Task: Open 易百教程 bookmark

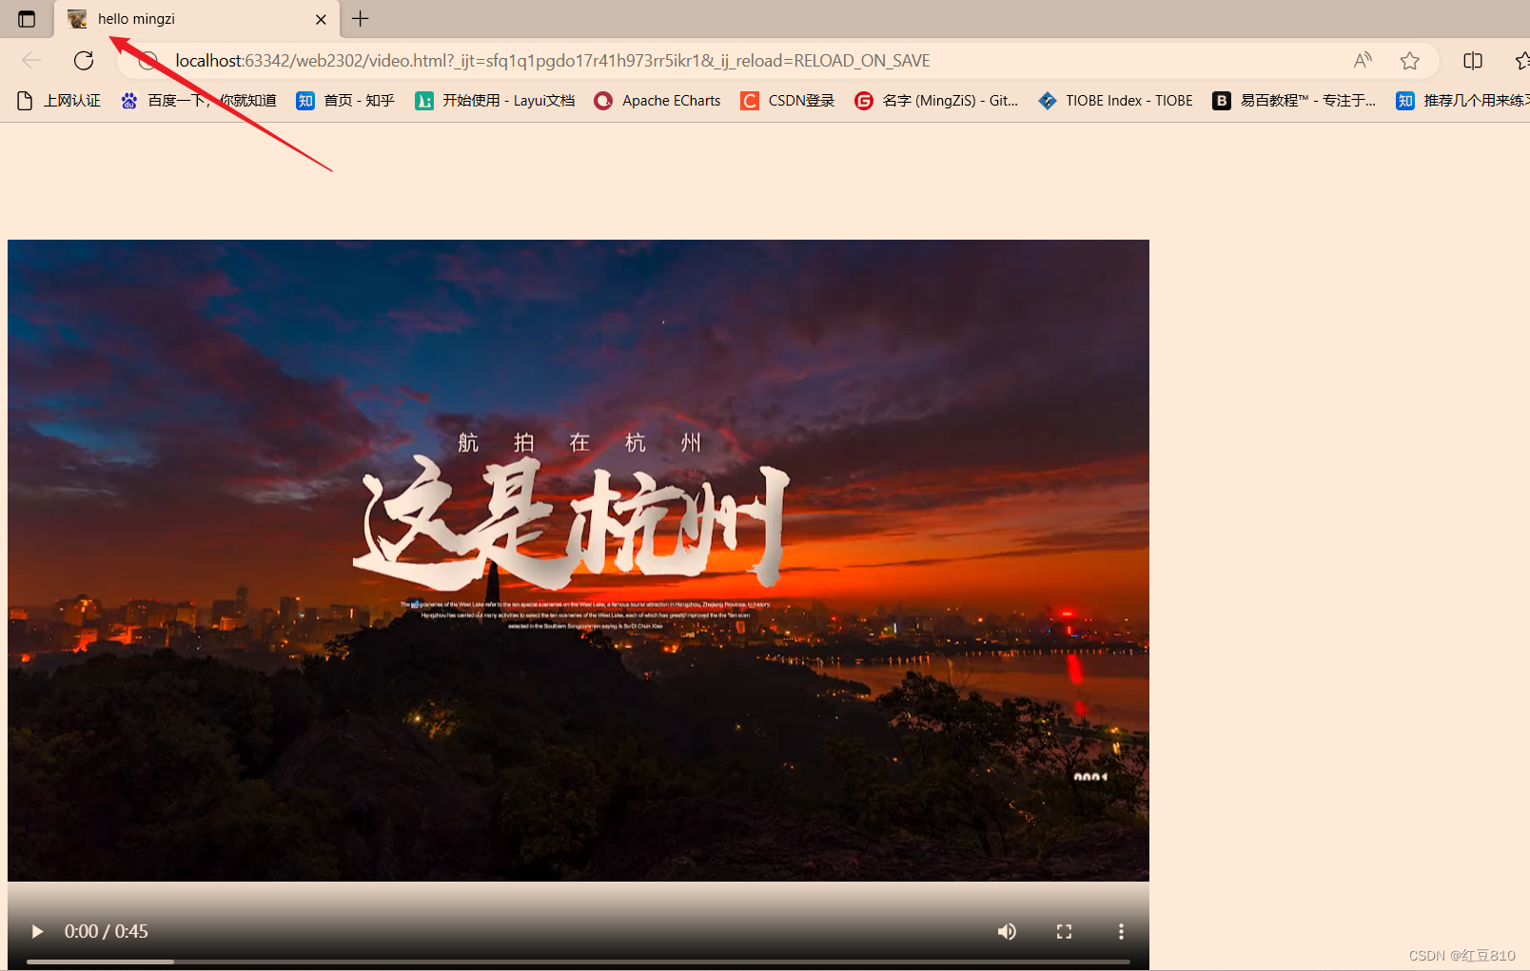Action: (x=1294, y=101)
